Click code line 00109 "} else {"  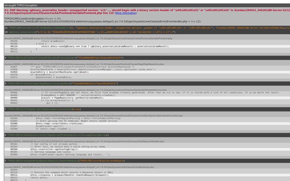(x=147, y=44)
